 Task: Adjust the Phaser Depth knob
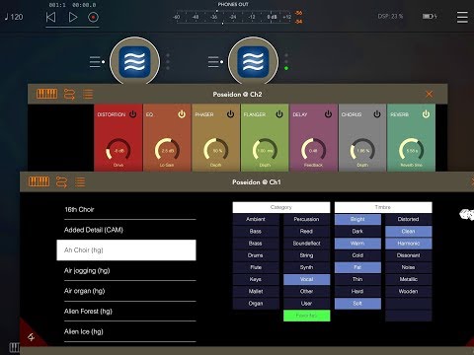[216, 151]
